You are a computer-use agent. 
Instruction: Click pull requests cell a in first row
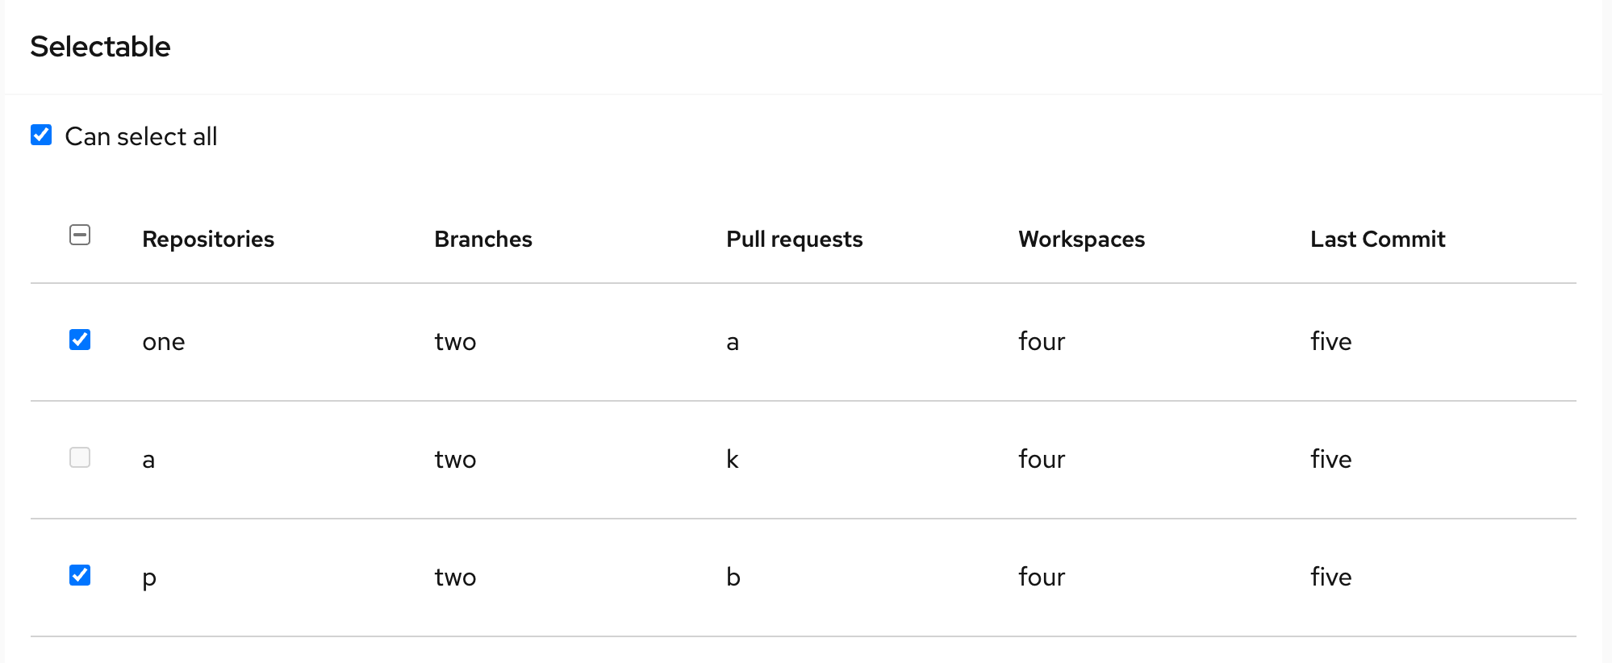(x=733, y=342)
